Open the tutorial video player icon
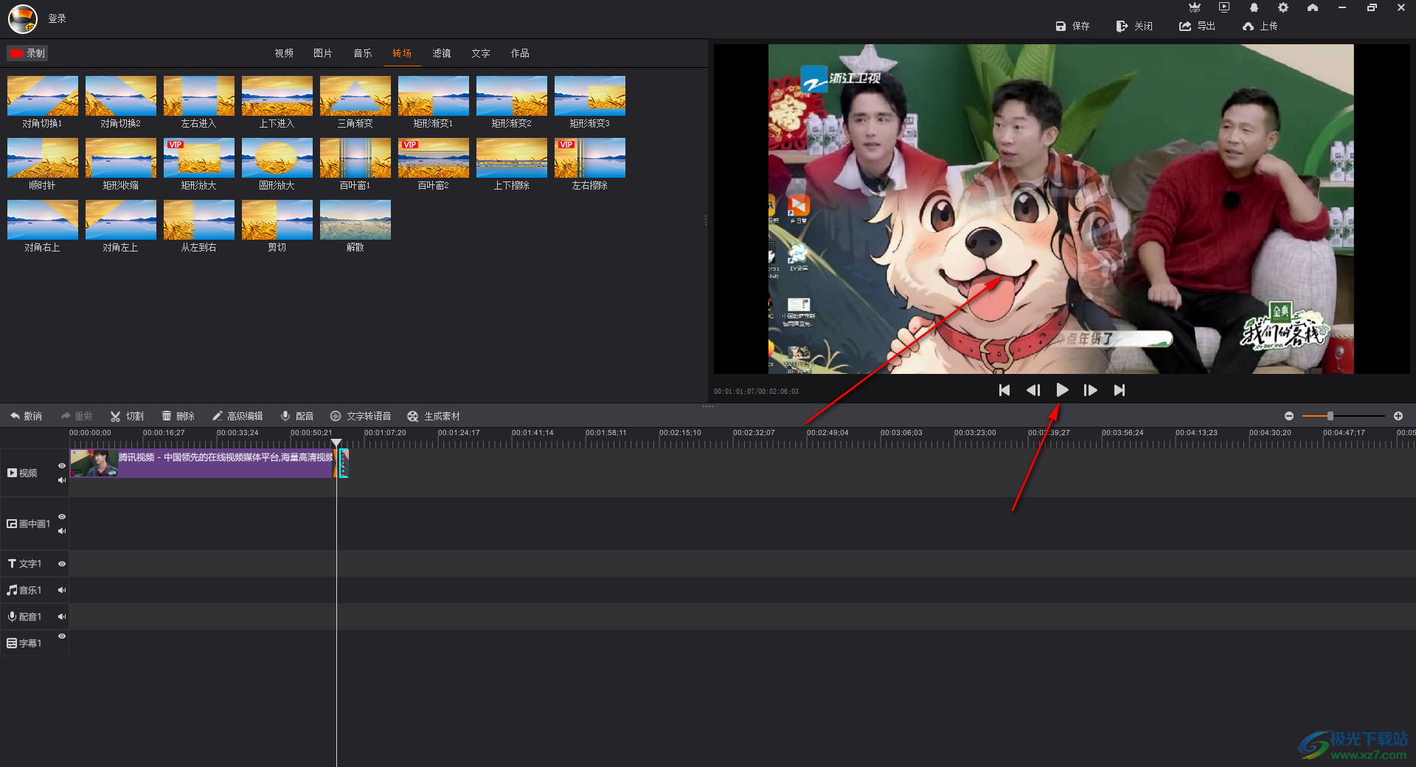 click(x=1224, y=7)
